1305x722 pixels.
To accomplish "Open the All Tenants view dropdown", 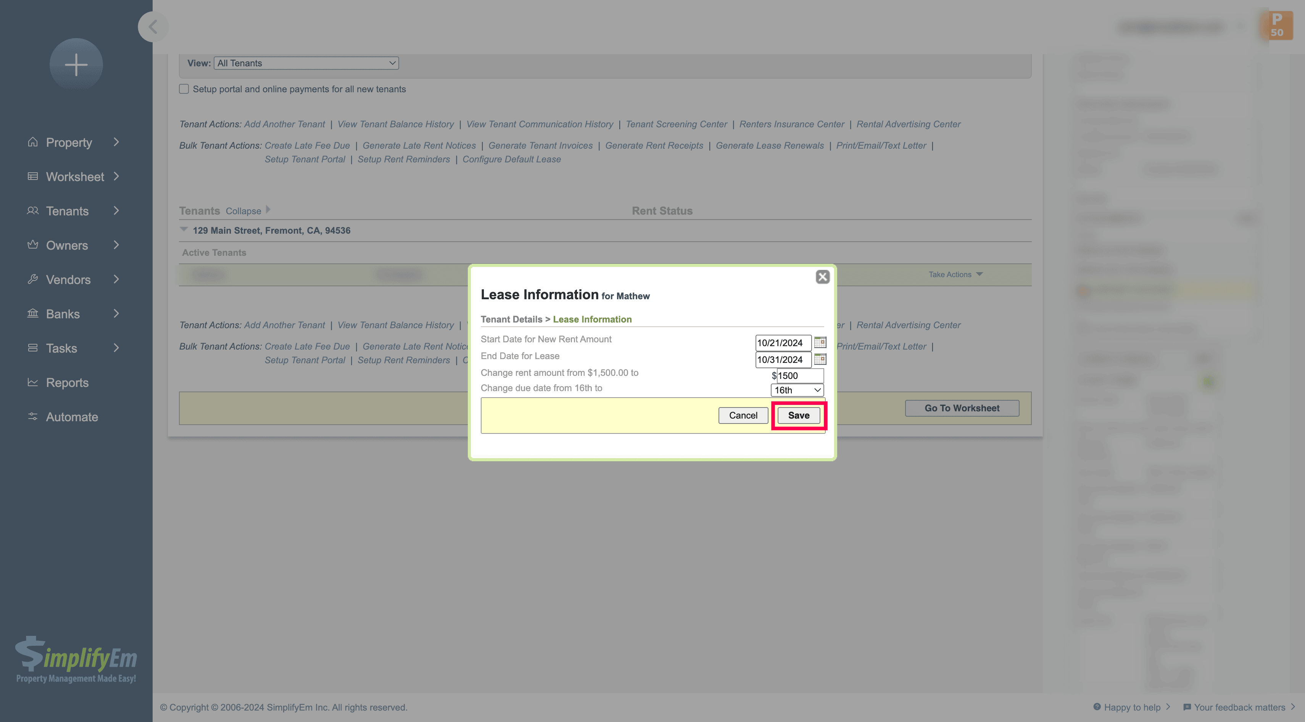I will tap(306, 63).
